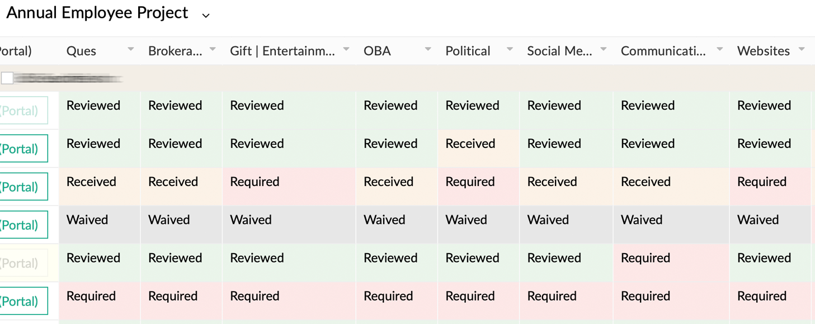Sort by the Political column header
815x324 pixels.
click(468, 51)
